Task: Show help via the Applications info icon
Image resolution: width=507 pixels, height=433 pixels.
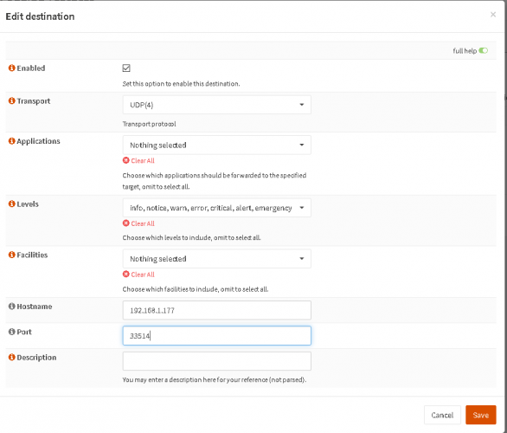Action: [11, 141]
